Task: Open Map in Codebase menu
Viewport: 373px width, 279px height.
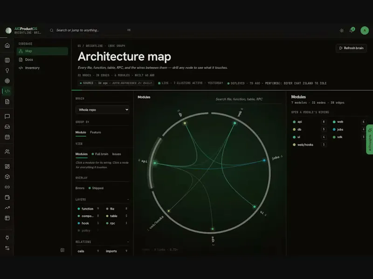Action: 42,51
